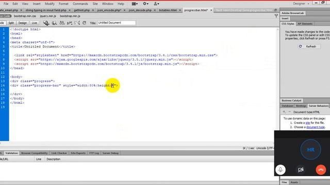Open the Business Catalyst panel tab
Image resolution: width=330 pixels, height=185 pixels.
click(x=291, y=101)
